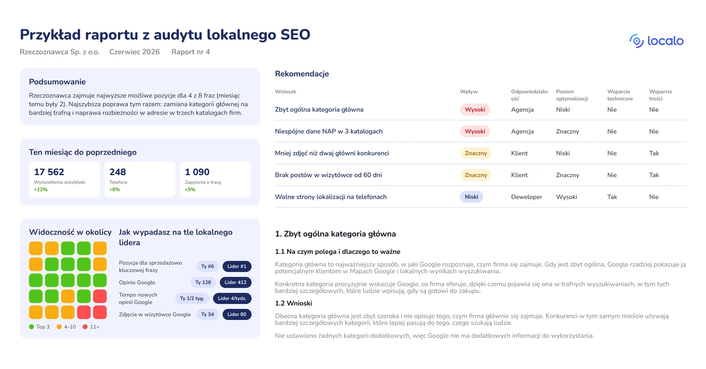
Task: Click the Zdjęcia w wizytówce Google label
Action: 155,314
